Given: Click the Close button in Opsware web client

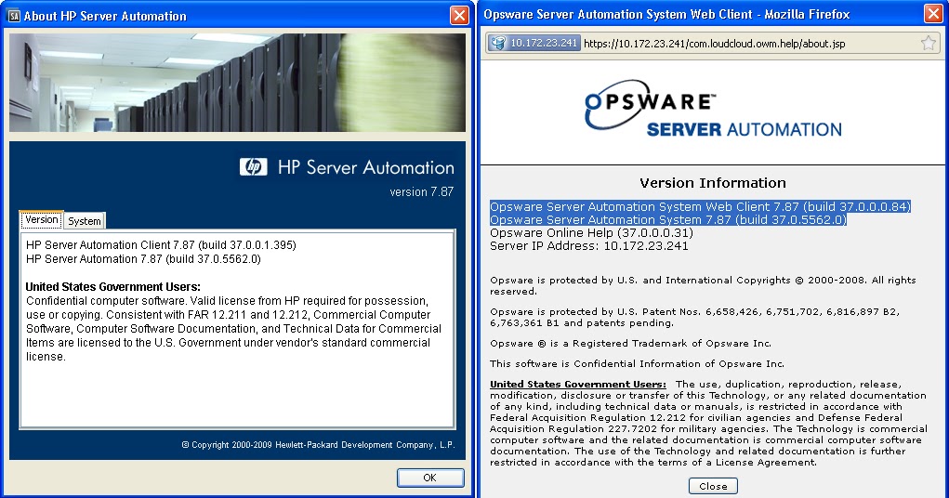Looking at the screenshot, I should [713, 486].
